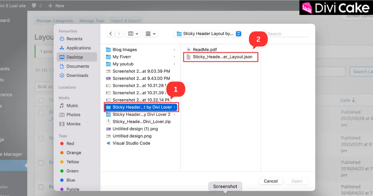373x196 pixels.
Task: Click the Visual Studio Code icon
Action: click(x=108, y=143)
